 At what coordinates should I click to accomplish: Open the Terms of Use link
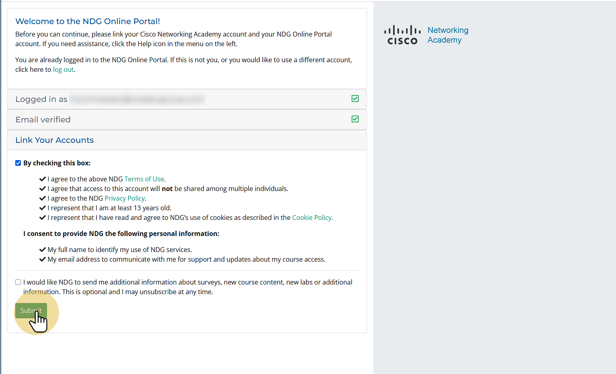(144, 179)
